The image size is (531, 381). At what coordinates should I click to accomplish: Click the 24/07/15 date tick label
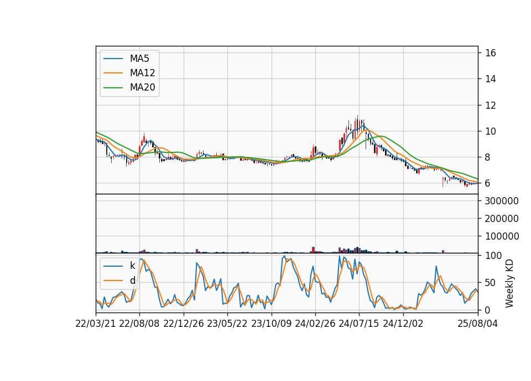pos(359,324)
